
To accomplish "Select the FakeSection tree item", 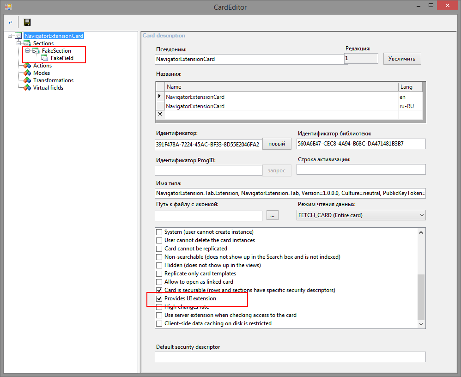I will [56, 51].
